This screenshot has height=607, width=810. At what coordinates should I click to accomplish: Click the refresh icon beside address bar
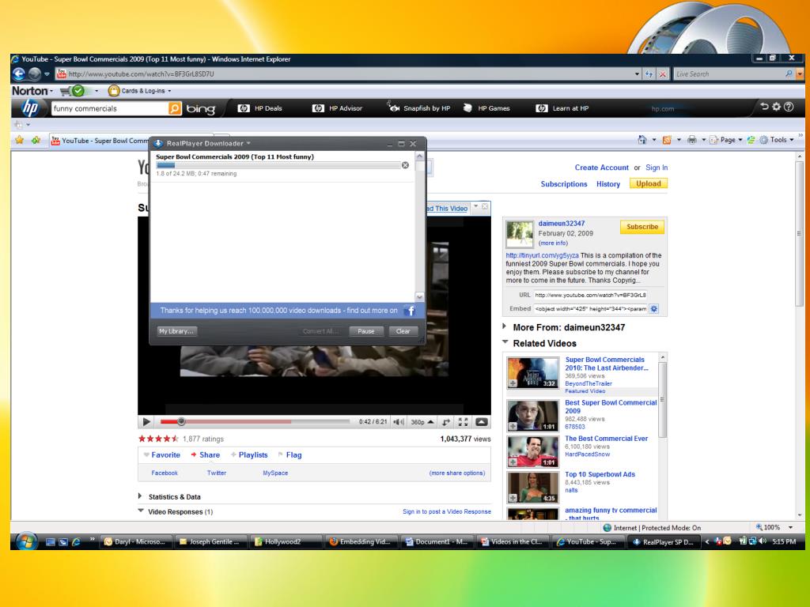649,74
